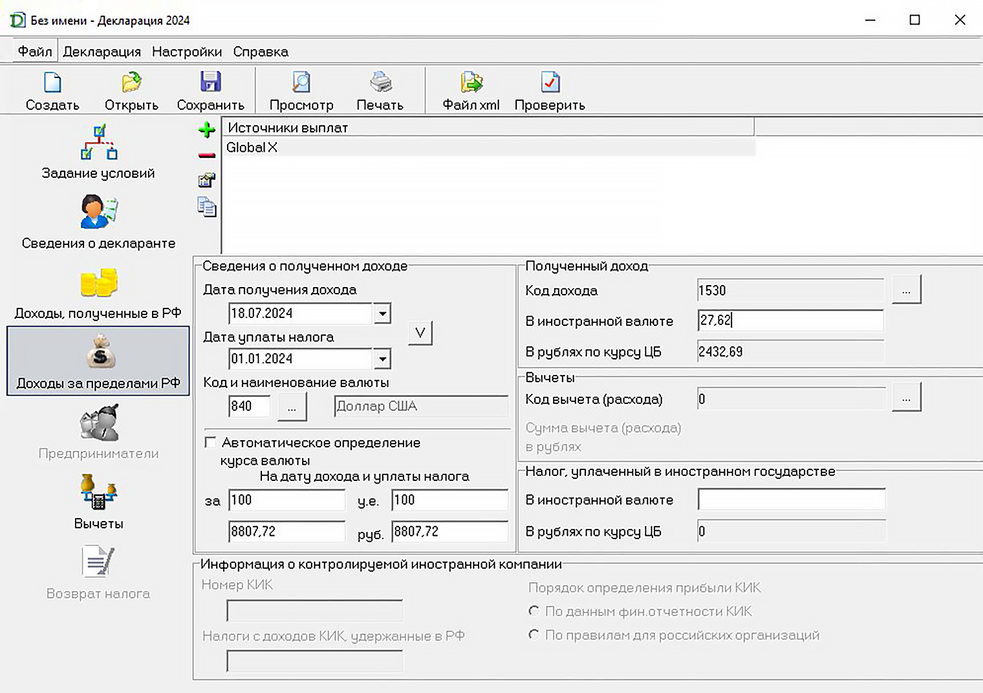Open Код вычета lookup button
Viewport: 983px width, 693px height.
pos(906,398)
